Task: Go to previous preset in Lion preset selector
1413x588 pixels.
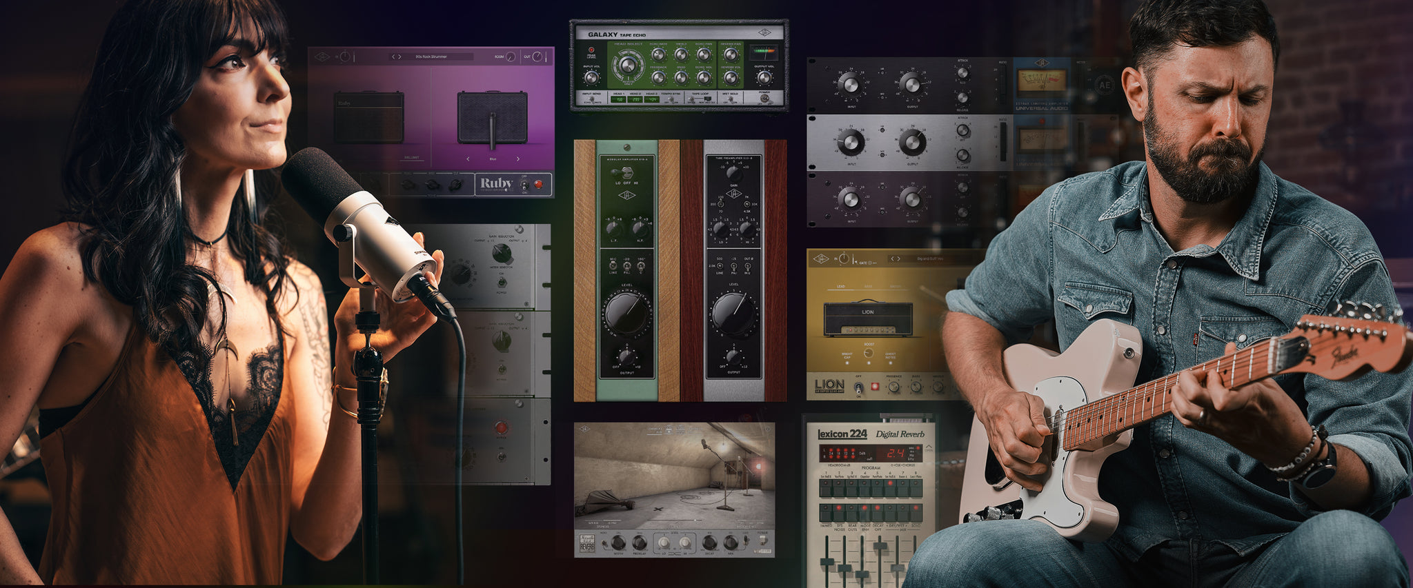Action: pyautogui.click(x=893, y=259)
